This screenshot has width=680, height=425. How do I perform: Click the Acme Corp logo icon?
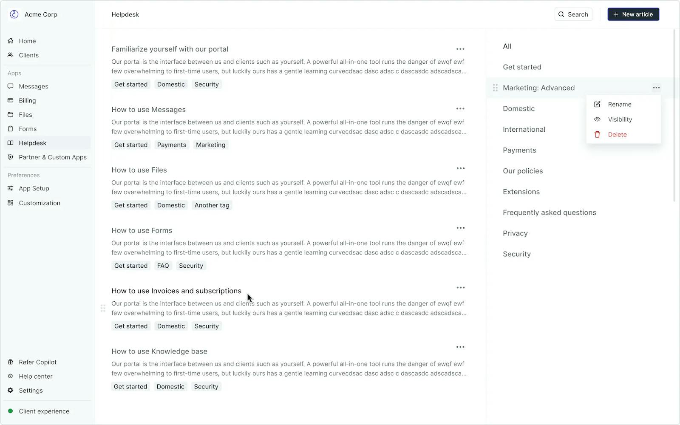tap(14, 14)
